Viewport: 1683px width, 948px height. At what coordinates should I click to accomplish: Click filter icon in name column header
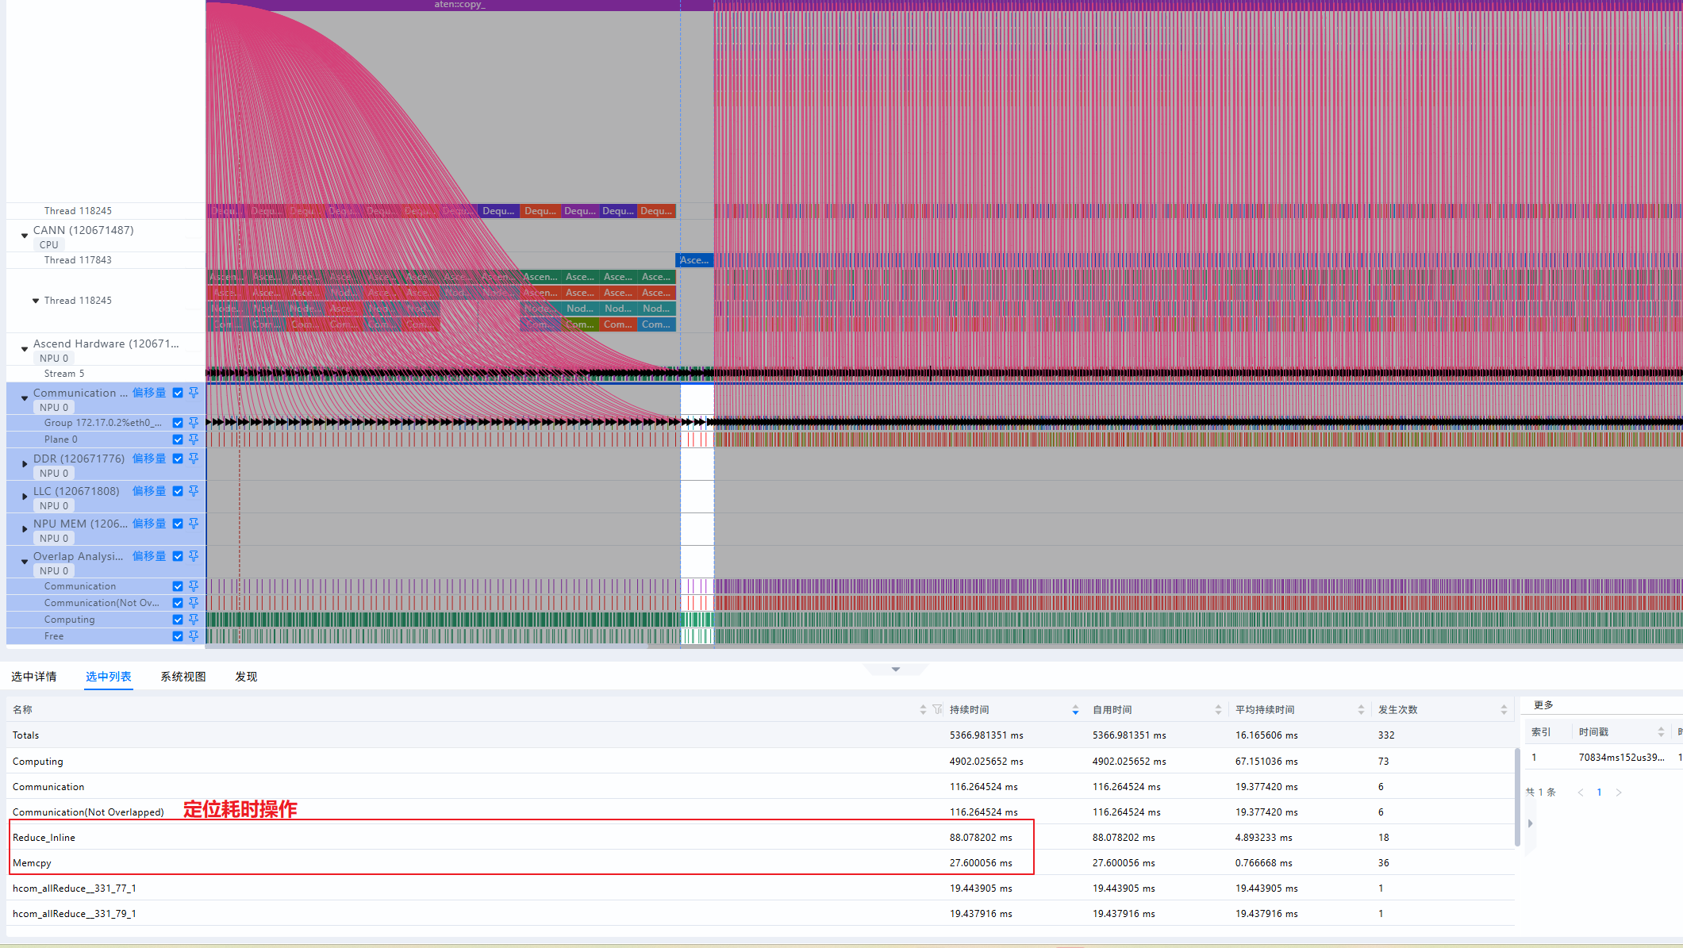(937, 709)
